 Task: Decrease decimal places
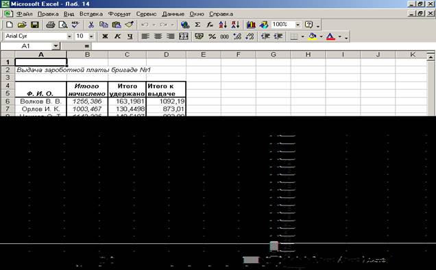coord(250,36)
